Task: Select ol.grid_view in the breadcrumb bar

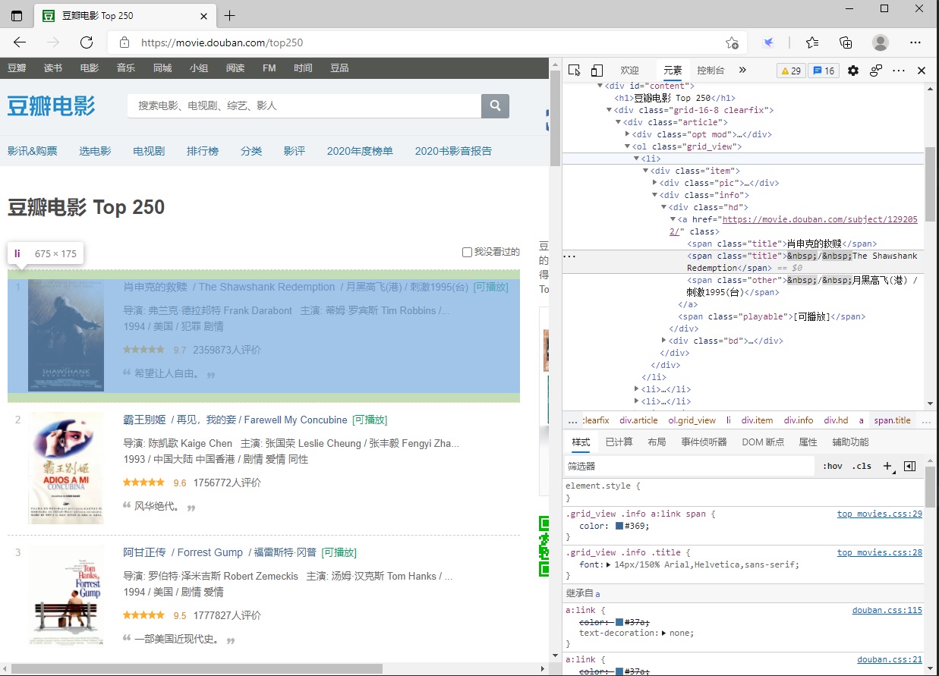Action: [692, 420]
